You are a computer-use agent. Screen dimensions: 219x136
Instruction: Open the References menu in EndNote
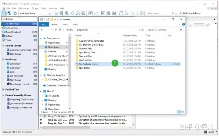24,8
